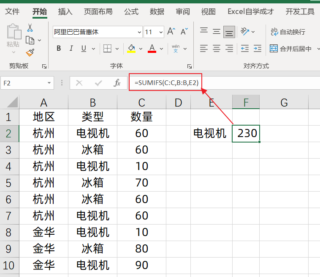This screenshot has height=277, width=320.
Task: Align text right
Action: click(x=229, y=49)
